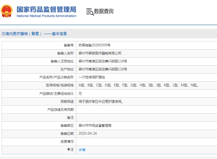Click the data query magnifier icon

pyautogui.click(x=90, y=12)
